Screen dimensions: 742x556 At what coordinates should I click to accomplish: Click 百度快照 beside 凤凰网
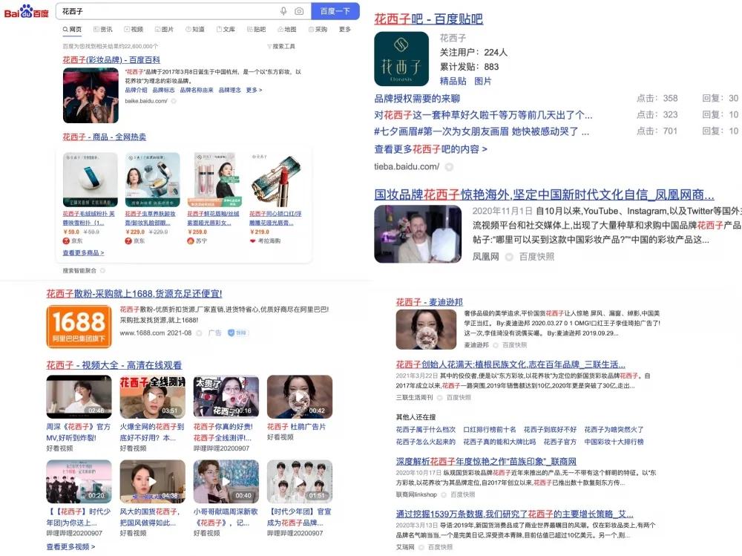(x=536, y=257)
